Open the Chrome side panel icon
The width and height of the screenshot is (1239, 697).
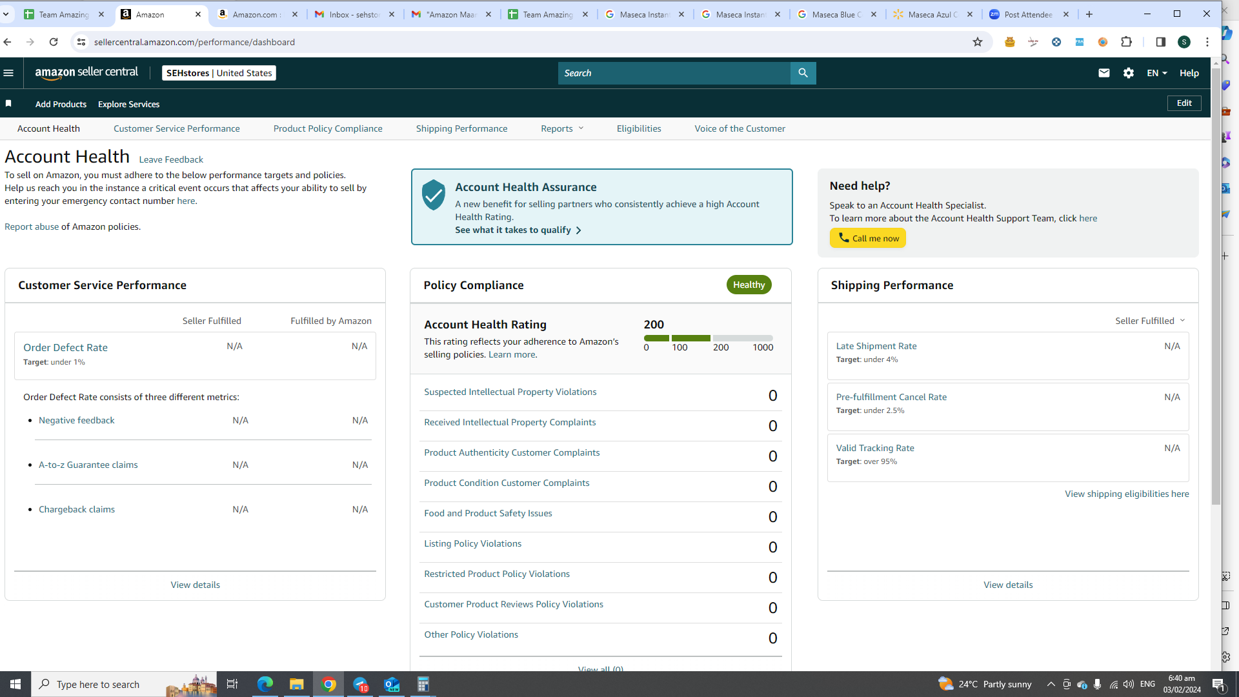[1160, 42]
